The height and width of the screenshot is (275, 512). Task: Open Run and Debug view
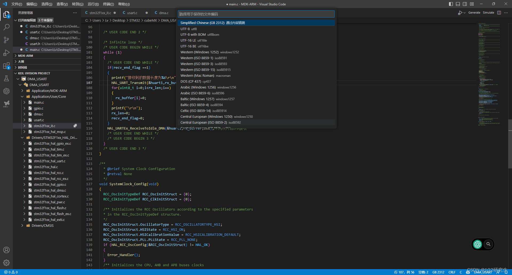click(x=6, y=53)
